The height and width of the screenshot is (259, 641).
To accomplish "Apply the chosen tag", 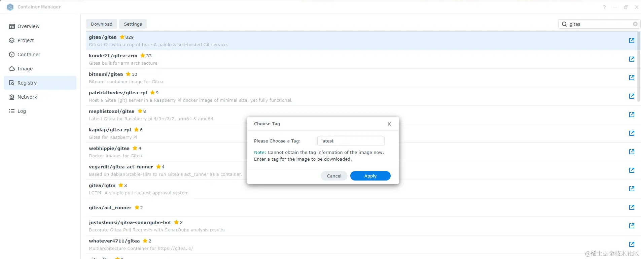I will click(x=370, y=176).
